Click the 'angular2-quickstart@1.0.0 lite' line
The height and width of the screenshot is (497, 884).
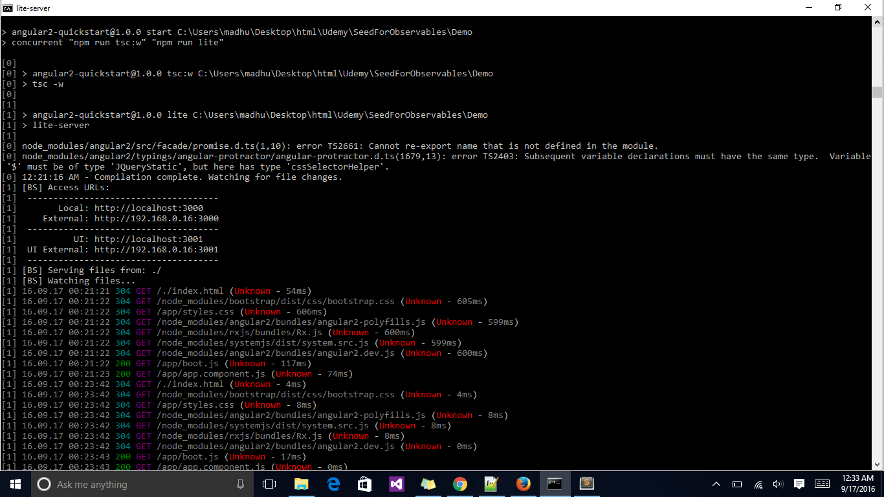click(254, 115)
